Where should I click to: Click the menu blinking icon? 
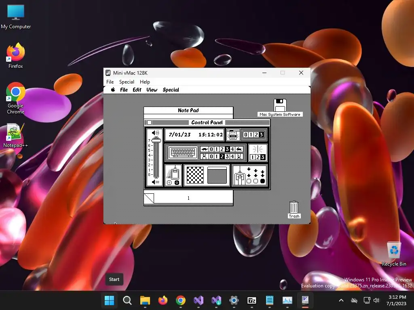233,135
